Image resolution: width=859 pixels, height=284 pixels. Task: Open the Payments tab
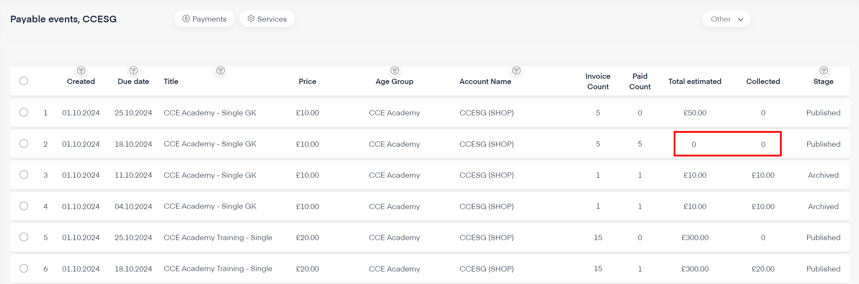click(204, 19)
